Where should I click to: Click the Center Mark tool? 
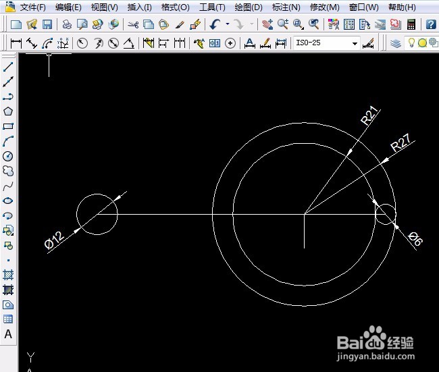230,43
